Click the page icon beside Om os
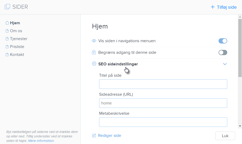Screen dimensions: 242x144 pyautogui.click(x=7, y=31)
